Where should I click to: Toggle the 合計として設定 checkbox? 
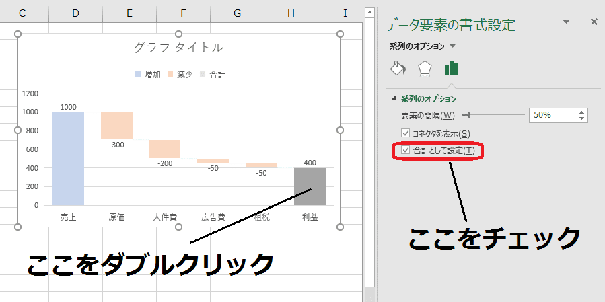click(405, 150)
